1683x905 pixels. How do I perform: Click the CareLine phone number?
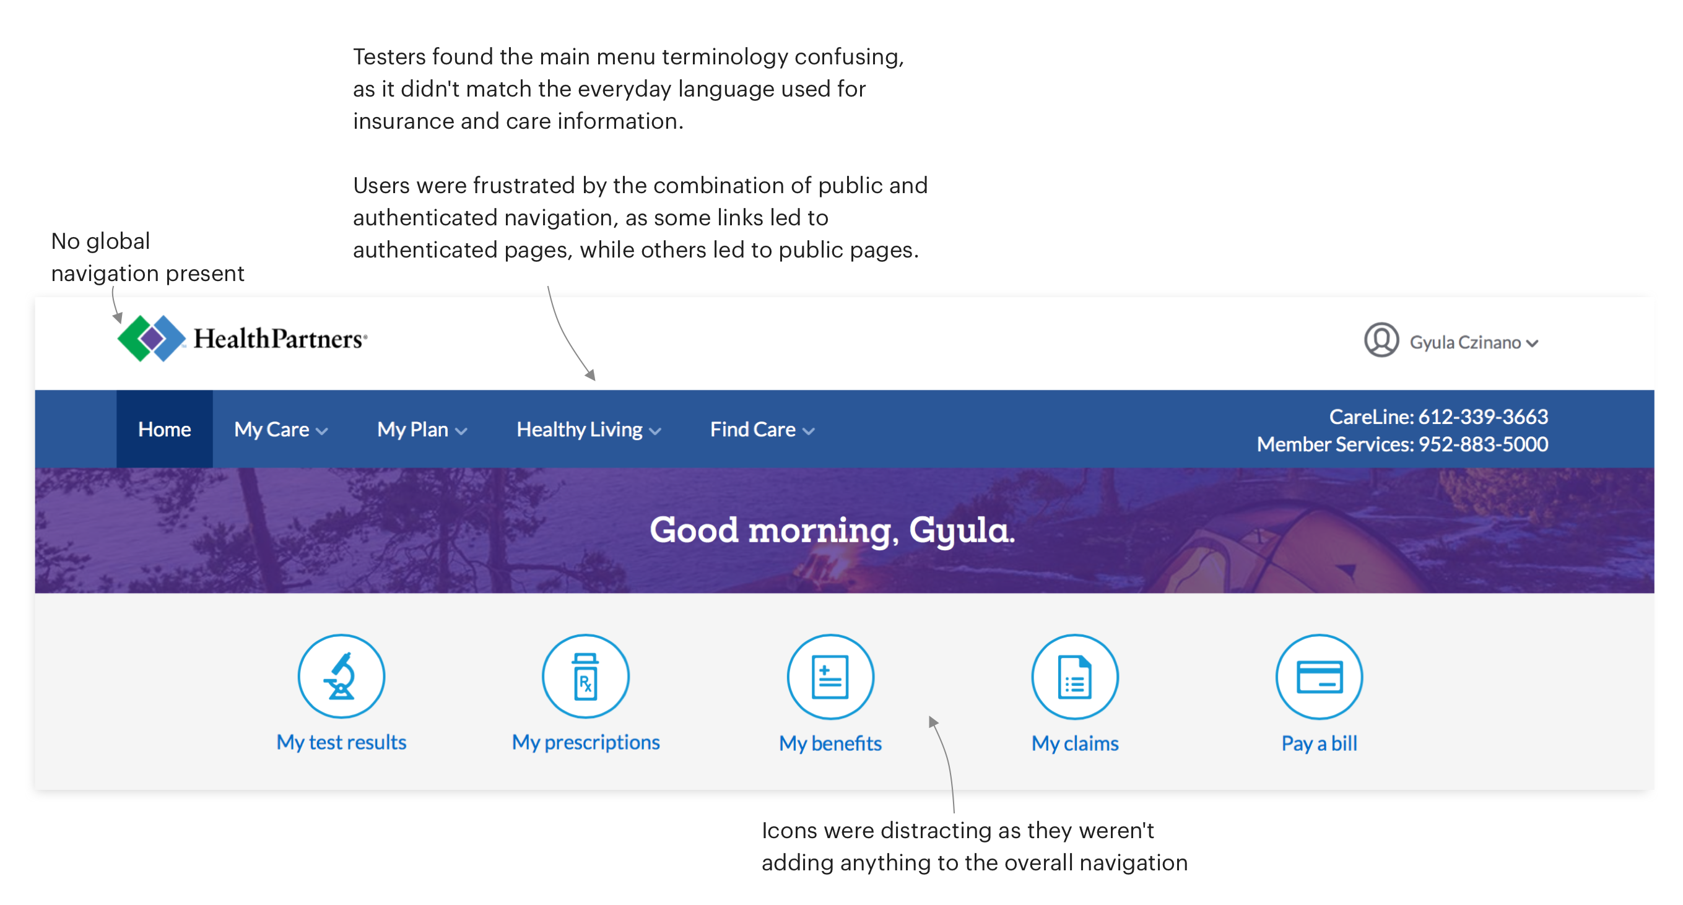[x=1482, y=416]
